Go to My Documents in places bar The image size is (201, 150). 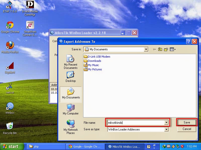pos(71,94)
